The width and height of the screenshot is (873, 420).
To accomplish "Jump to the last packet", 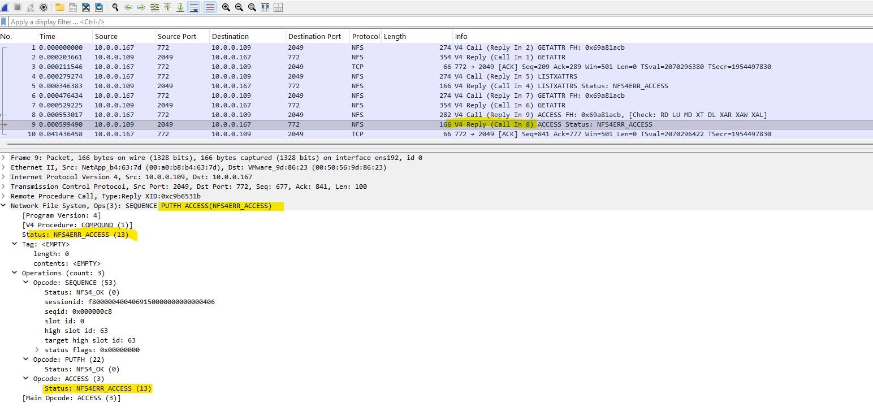I will tap(180, 7).
